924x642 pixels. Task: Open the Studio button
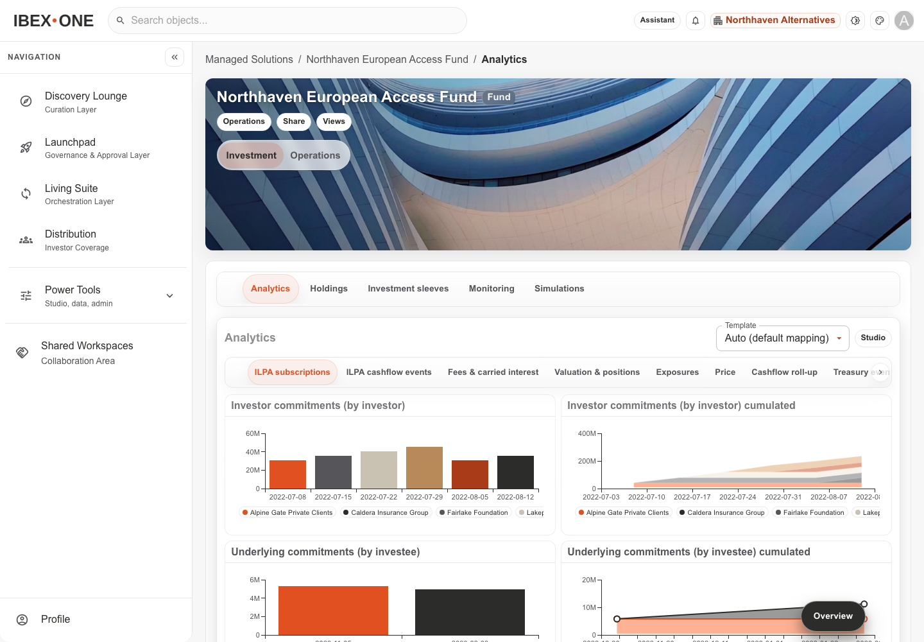(873, 338)
